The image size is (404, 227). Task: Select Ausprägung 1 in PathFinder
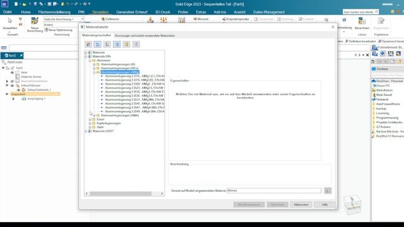click(x=36, y=99)
